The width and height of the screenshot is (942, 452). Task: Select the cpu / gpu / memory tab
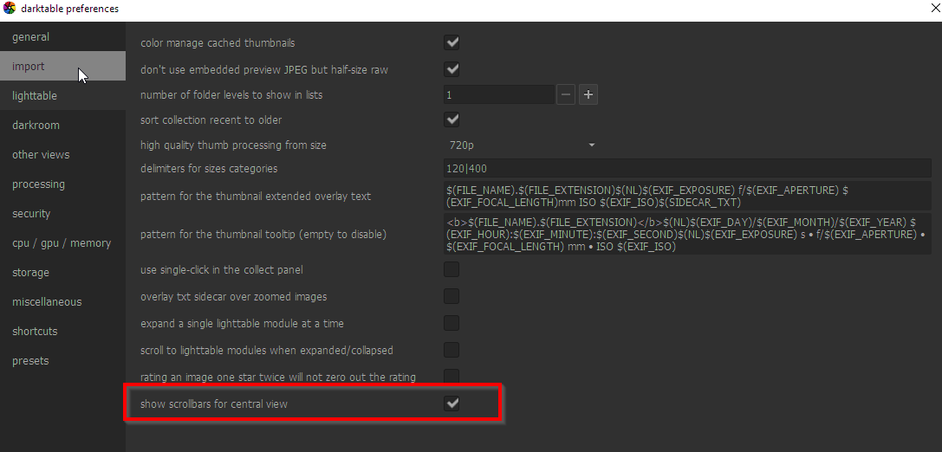[x=62, y=242]
